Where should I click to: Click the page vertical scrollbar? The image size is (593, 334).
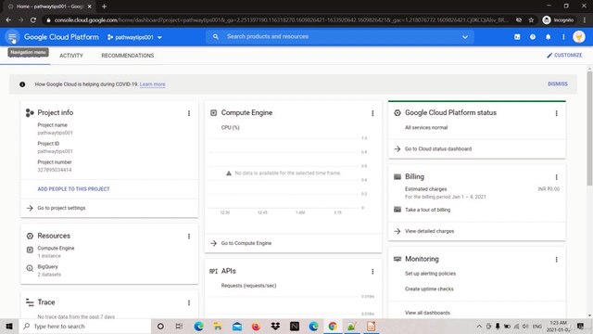point(589,128)
